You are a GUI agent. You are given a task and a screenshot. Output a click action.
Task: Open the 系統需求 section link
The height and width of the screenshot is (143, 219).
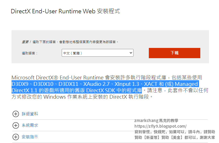pyautogui.click(x=30, y=125)
